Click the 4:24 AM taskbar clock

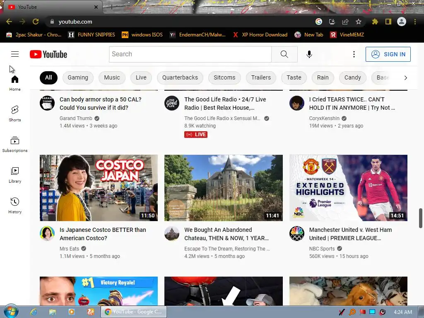403,312
